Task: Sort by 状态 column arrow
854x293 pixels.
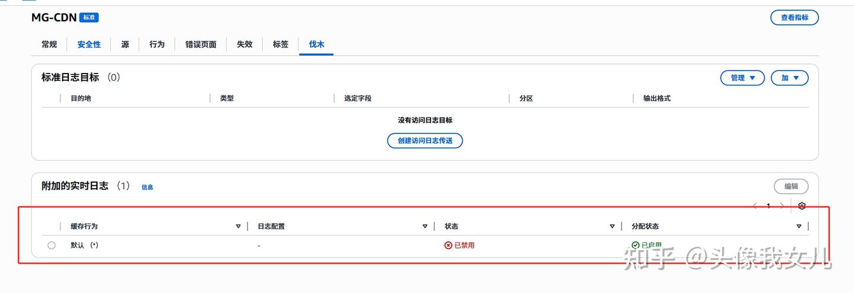Action: click(612, 227)
